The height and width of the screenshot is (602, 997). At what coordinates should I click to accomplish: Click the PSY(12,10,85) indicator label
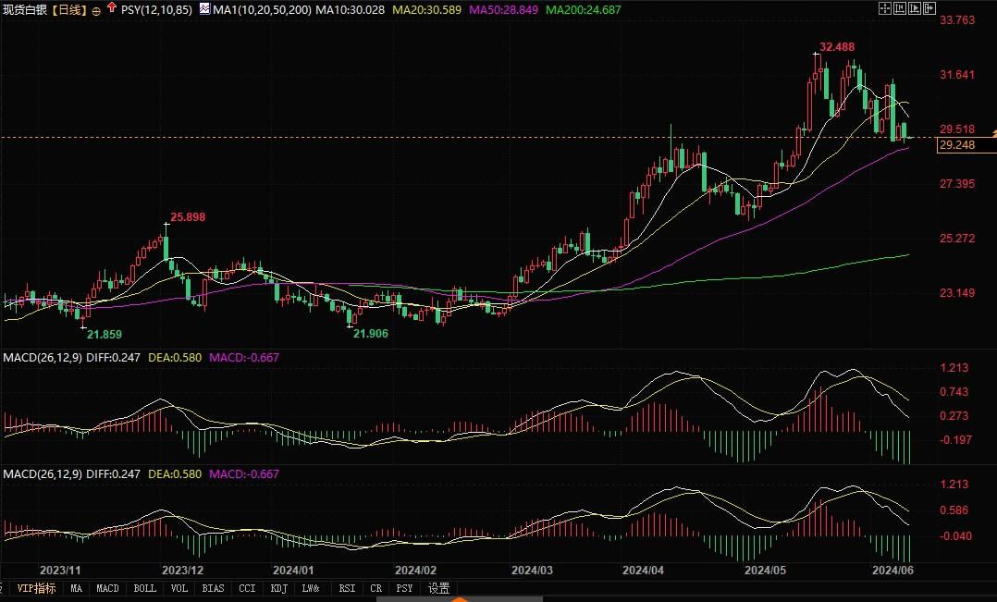coord(156,9)
